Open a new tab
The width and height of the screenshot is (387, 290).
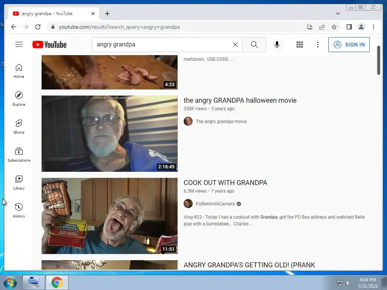click(x=107, y=14)
